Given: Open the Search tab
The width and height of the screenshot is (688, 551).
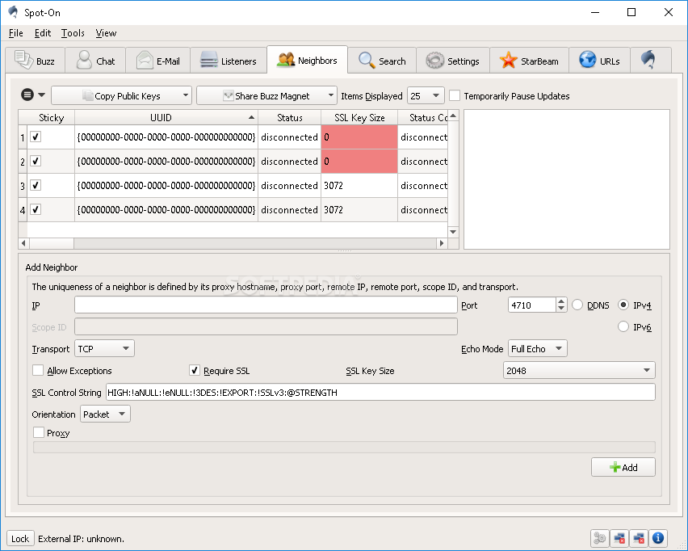Looking at the screenshot, I should click(382, 61).
